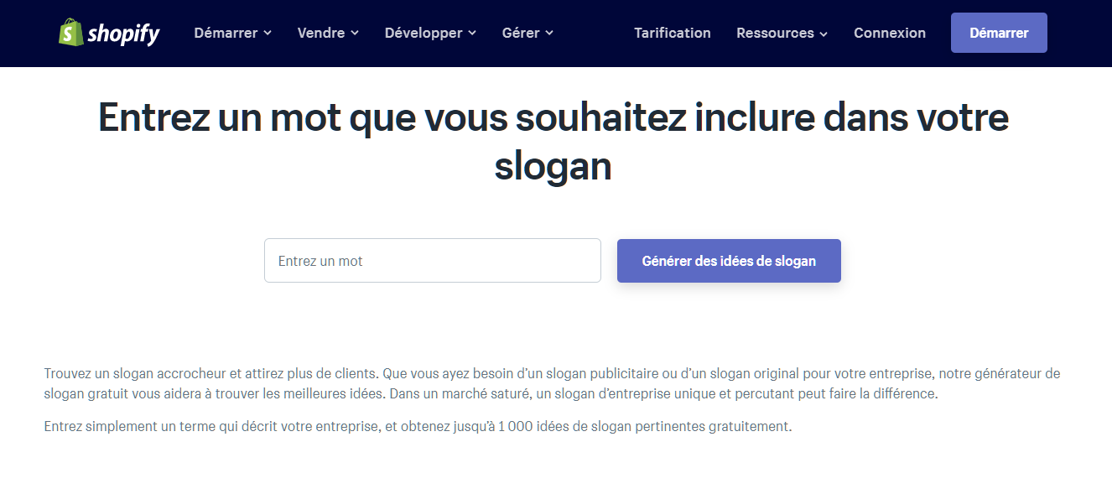
Task: Click the Générer des idées de slogan button
Action: [x=728, y=260]
